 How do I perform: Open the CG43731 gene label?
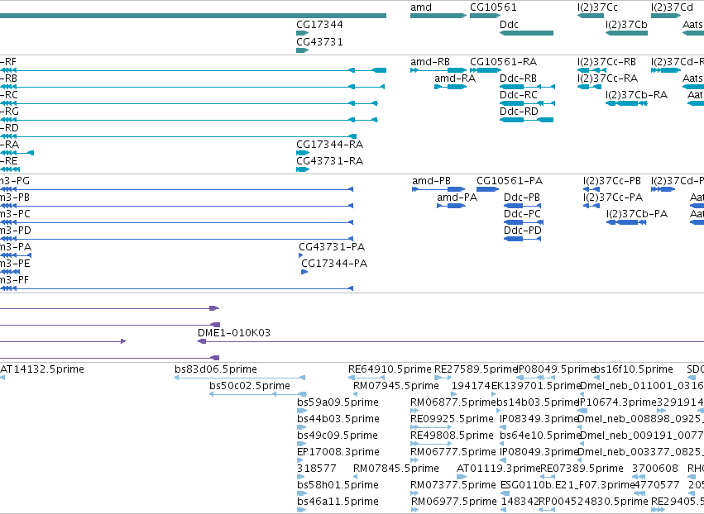[x=319, y=41]
